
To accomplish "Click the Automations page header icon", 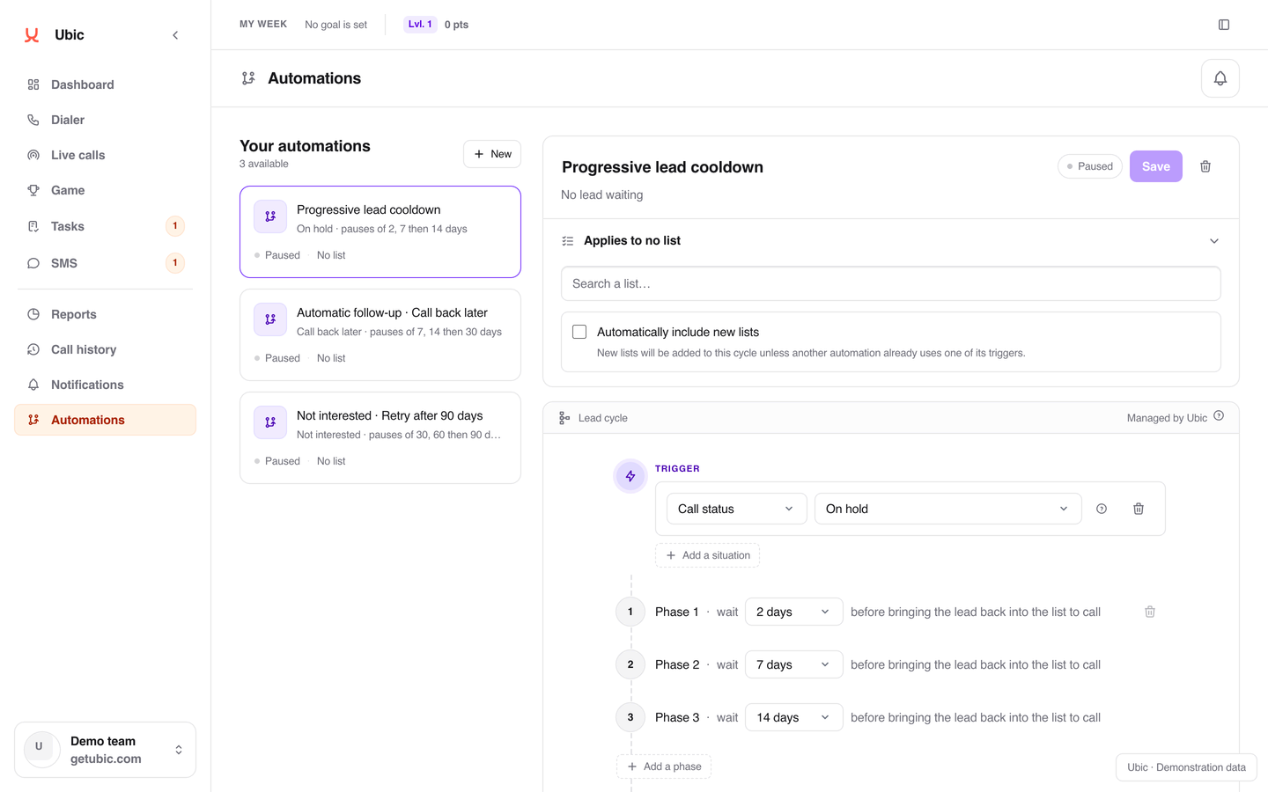I will [248, 78].
